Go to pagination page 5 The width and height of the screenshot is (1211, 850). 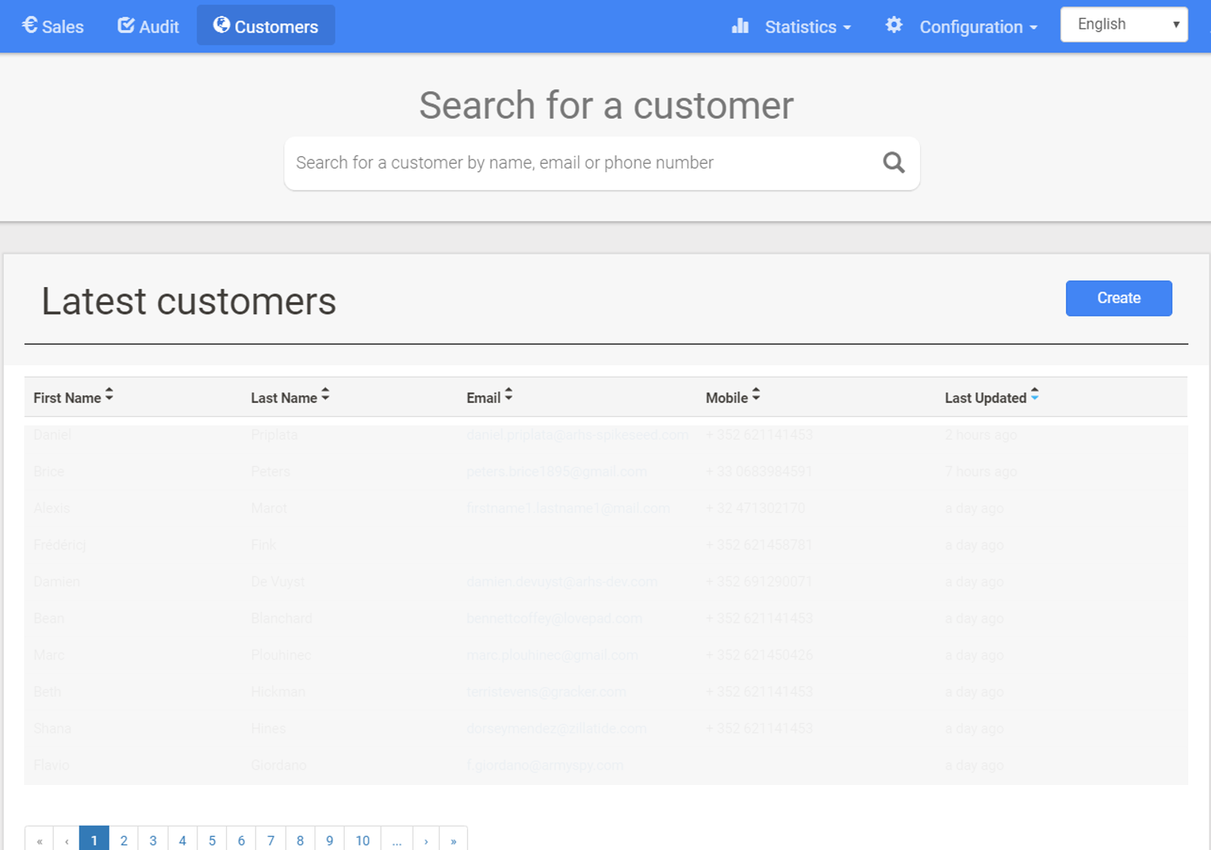212,839
